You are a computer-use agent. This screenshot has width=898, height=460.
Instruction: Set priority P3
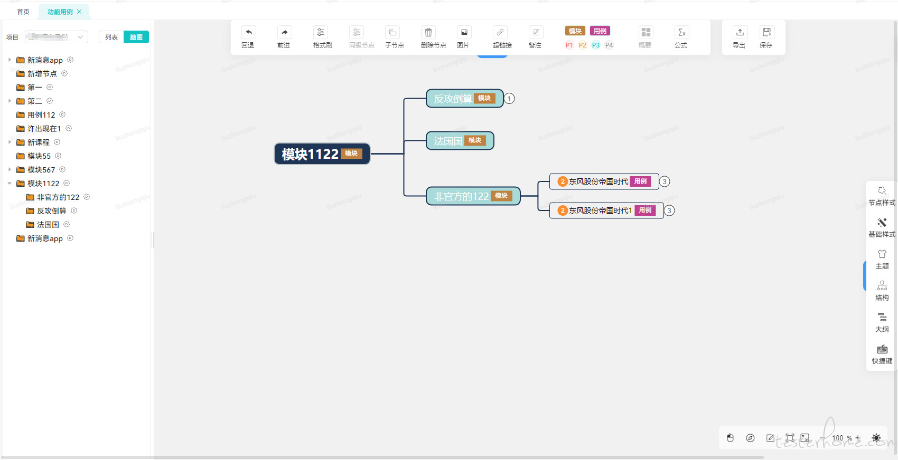(596, 45)
